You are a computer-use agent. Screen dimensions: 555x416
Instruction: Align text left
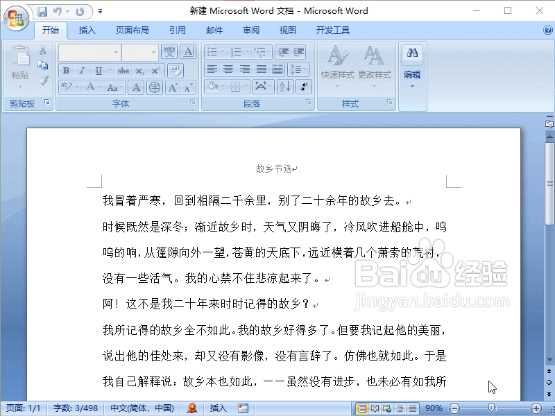[212, 69]
